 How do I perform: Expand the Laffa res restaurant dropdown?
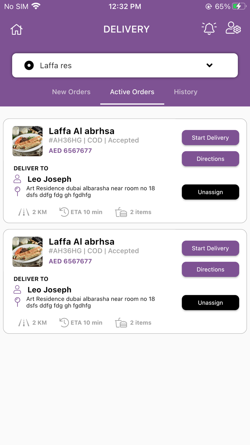click(125, 65)
